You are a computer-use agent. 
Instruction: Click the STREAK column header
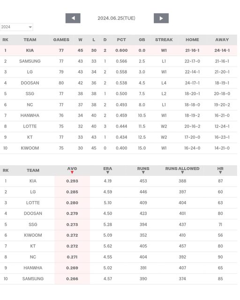pyautogui.click(x=164, y=39)
